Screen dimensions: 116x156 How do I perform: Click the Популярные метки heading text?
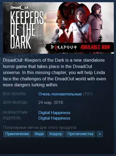point(40,127)
